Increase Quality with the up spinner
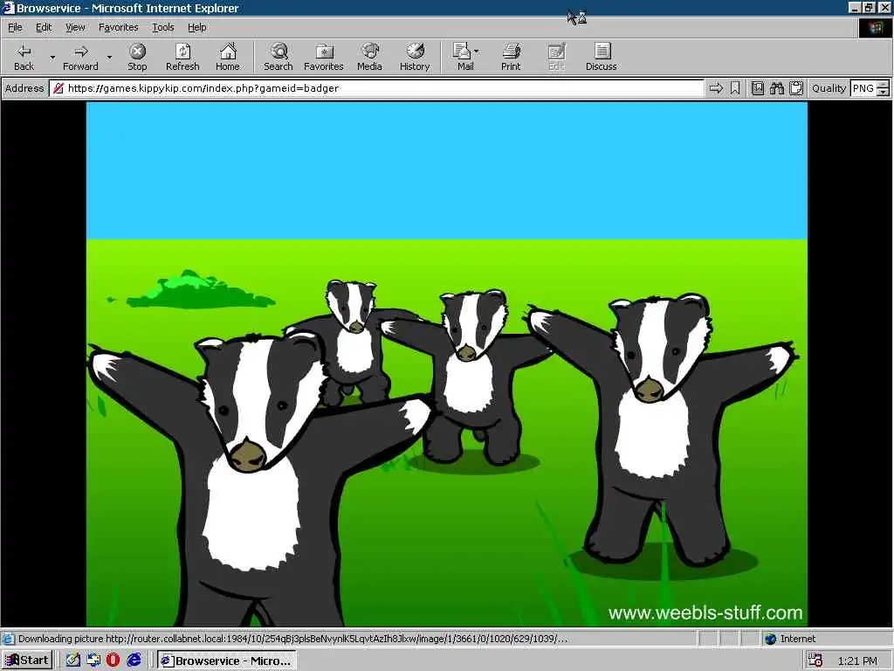The image size is (894, 671). coord(884,85)
